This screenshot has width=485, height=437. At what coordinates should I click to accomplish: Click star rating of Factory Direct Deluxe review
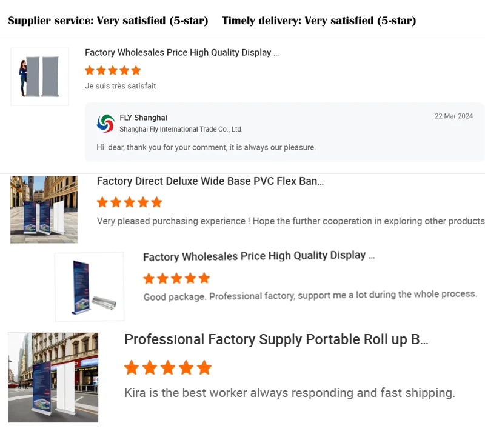[x=130, y=202]
